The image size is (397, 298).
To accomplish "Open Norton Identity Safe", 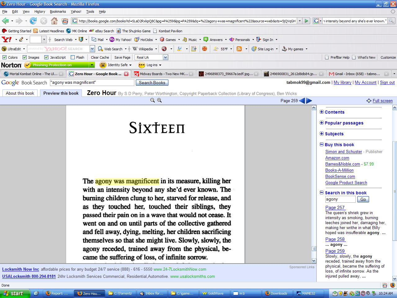I will point(114,65).
